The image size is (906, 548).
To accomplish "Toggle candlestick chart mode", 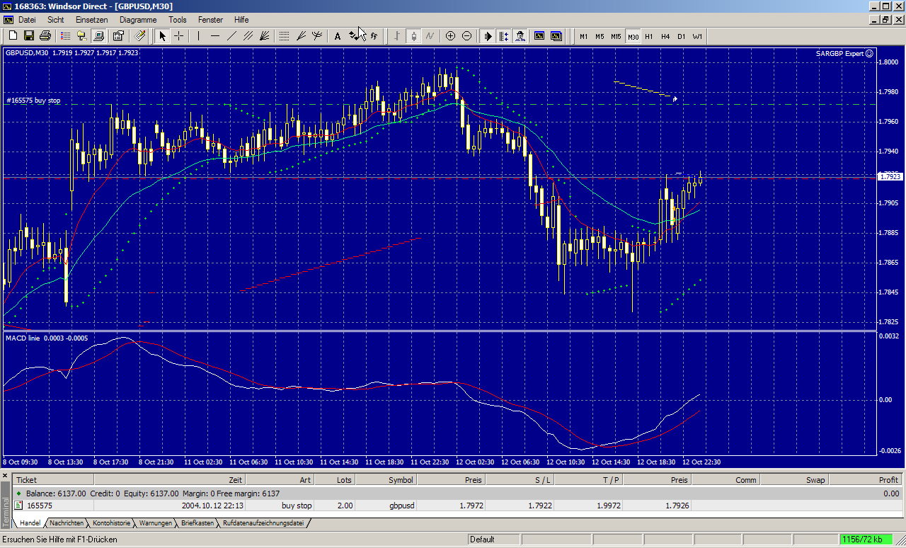I will click(x=413, y=36).
